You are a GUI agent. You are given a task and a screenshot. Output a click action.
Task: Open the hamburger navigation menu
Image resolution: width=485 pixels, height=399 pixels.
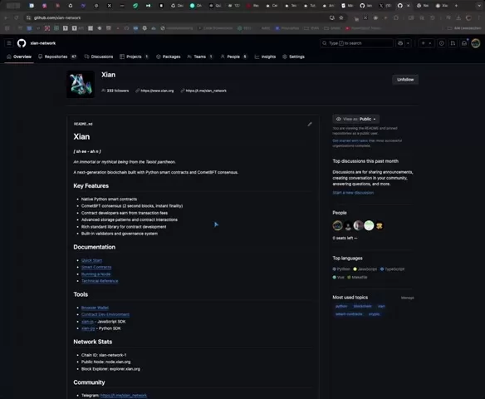click(9, 43)
